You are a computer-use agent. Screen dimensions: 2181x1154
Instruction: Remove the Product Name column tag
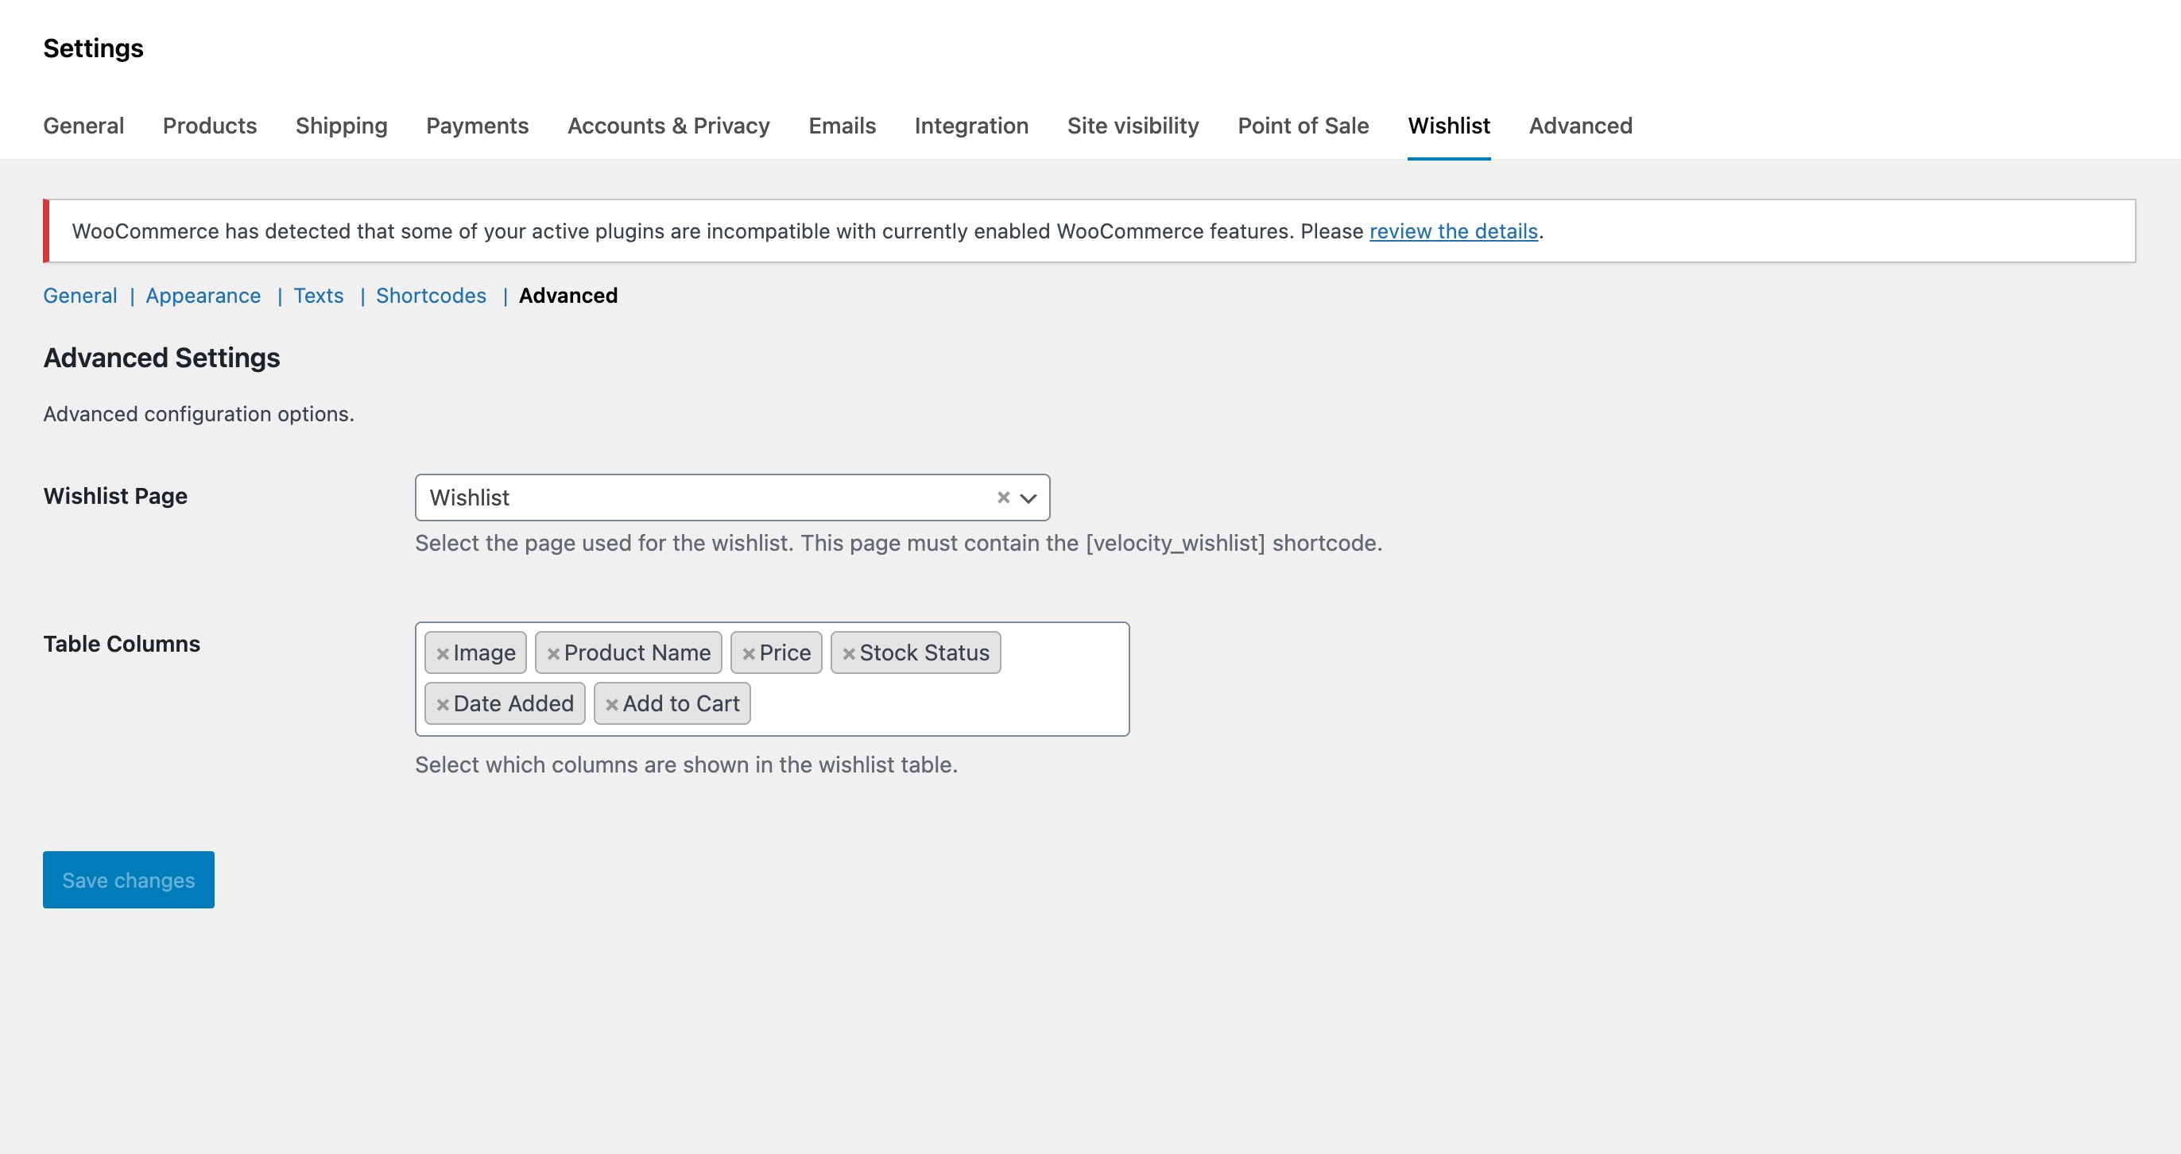(554, 652)
